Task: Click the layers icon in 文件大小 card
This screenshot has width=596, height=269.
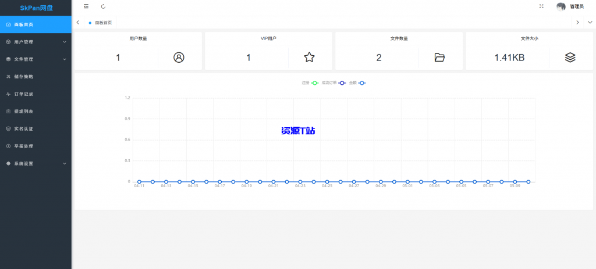Action: [x=570, y=58]
